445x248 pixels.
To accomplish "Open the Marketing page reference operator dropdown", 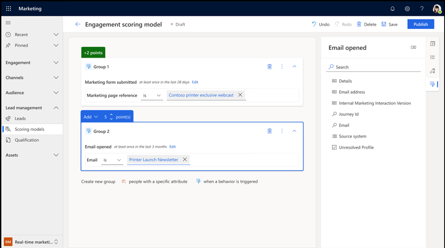I will (x=152, y=95).
